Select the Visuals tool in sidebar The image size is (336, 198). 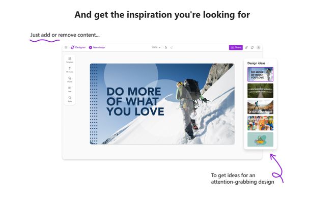point(70,79)
